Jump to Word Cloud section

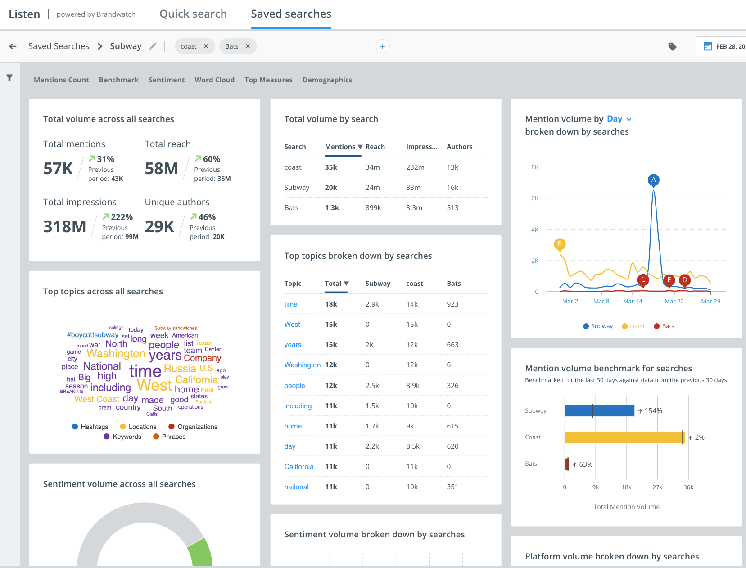click(214, 80)
